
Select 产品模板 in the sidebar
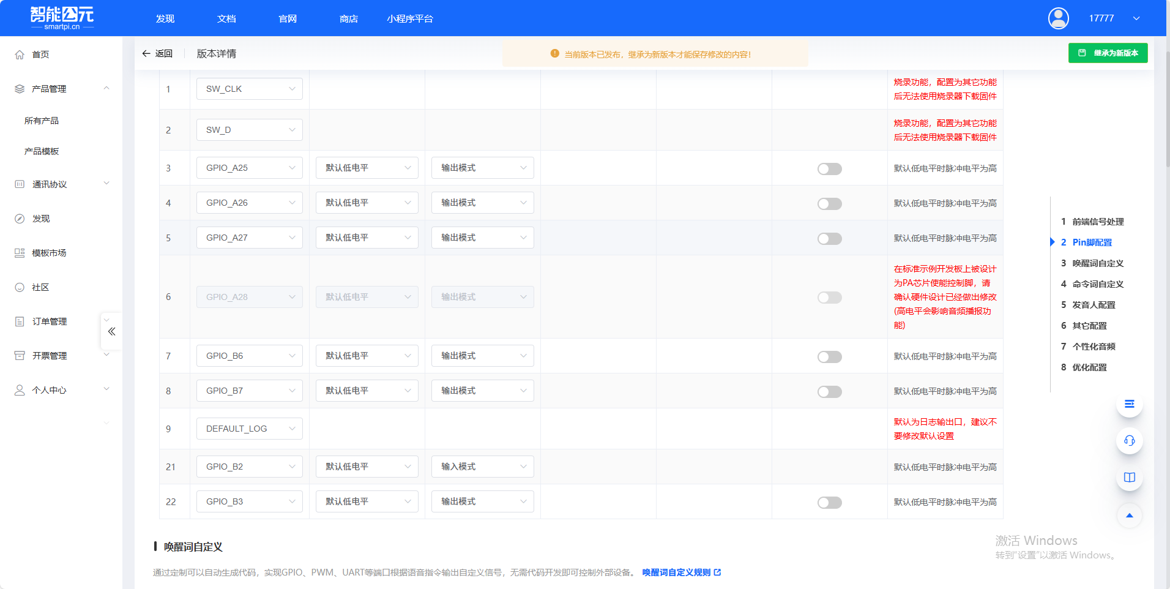click(42, 151)
